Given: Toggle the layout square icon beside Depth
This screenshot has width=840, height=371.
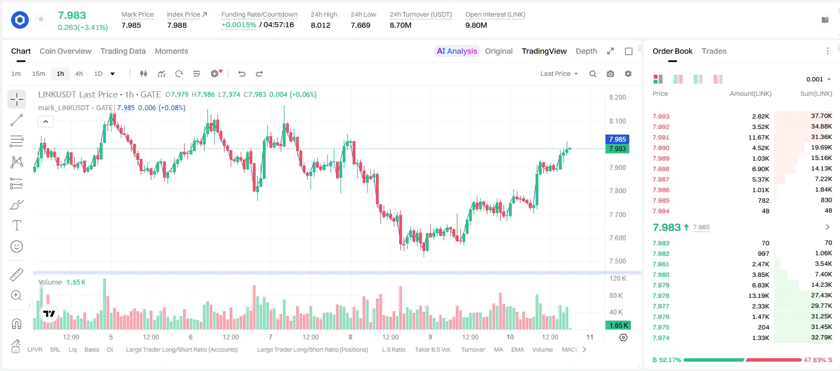Looking at the screenshot, I should point(629,51).
